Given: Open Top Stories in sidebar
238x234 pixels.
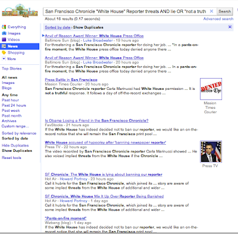Looking at the screenshot, I should click(12, 68).
